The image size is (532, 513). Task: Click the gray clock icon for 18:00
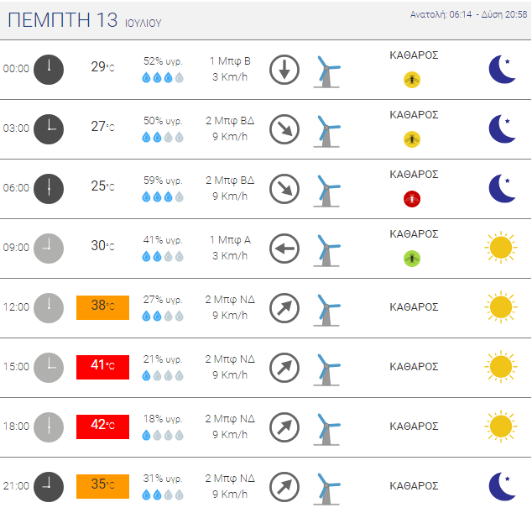(49, 427)
